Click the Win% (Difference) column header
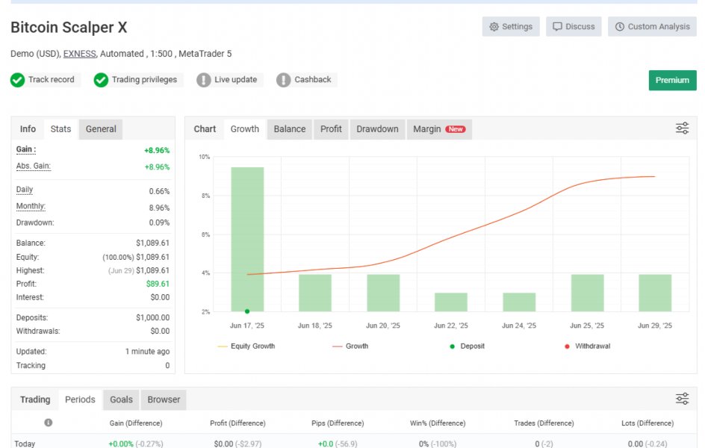705x448 pixels. pos(438,423)
